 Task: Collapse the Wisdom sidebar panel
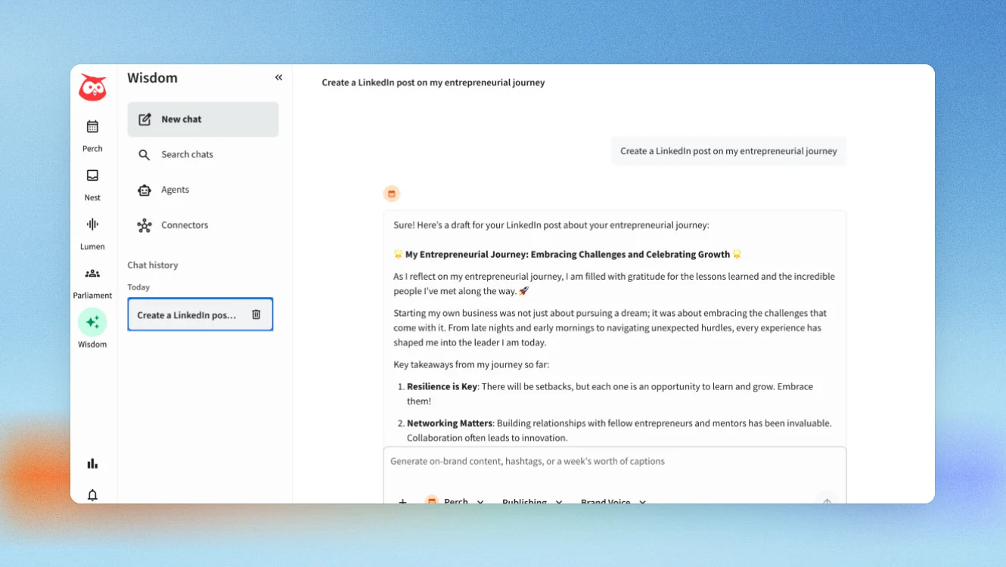[278, 78]
